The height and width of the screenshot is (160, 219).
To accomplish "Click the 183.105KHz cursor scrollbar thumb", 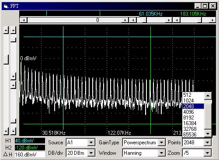I will point(200,20).
